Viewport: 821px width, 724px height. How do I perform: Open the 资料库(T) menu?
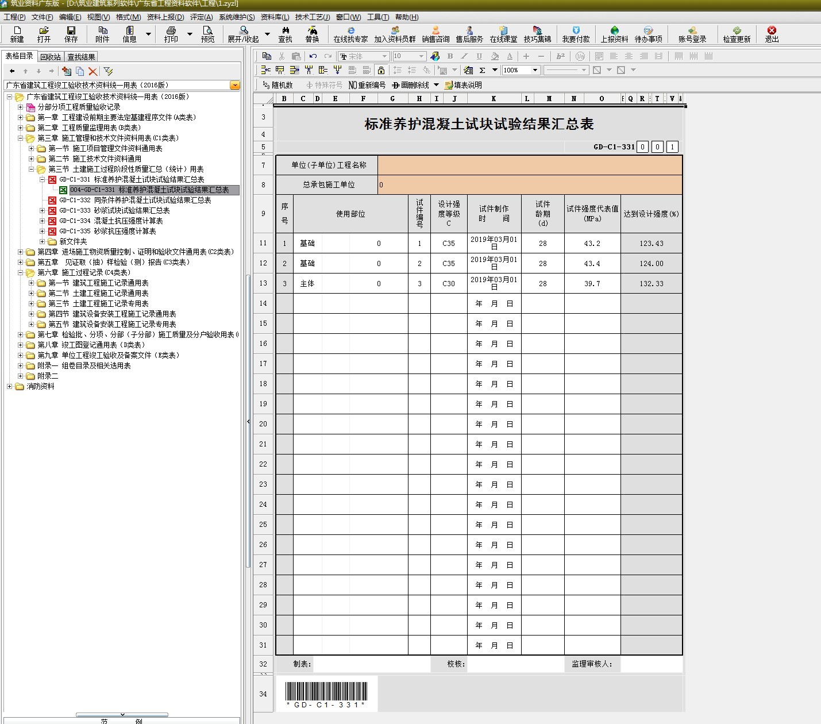pyautogui.click(x=275, y=17)
